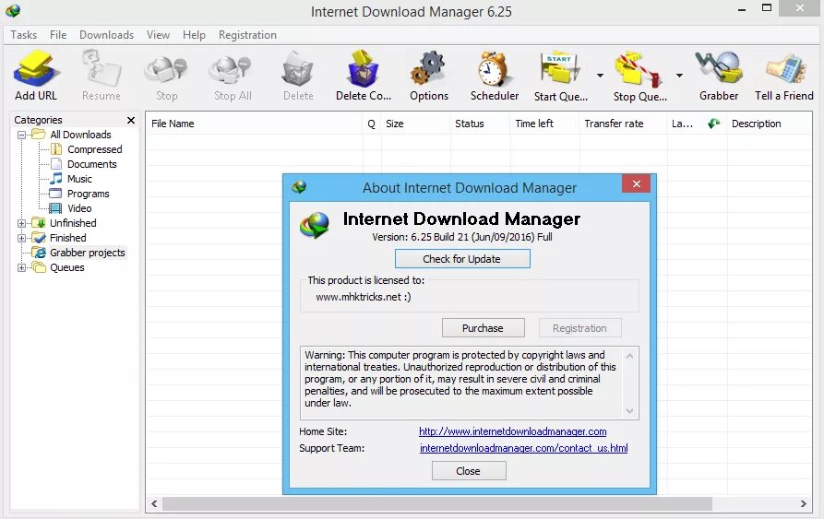824x519 pixels.
Task: Click the Delete Completed toolbar icon
Action: tap(364, 75)
